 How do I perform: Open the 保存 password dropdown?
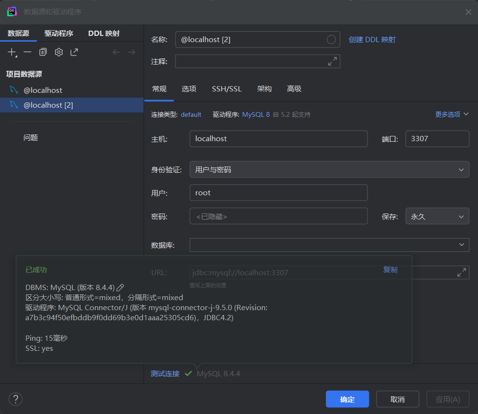[437, 216]
